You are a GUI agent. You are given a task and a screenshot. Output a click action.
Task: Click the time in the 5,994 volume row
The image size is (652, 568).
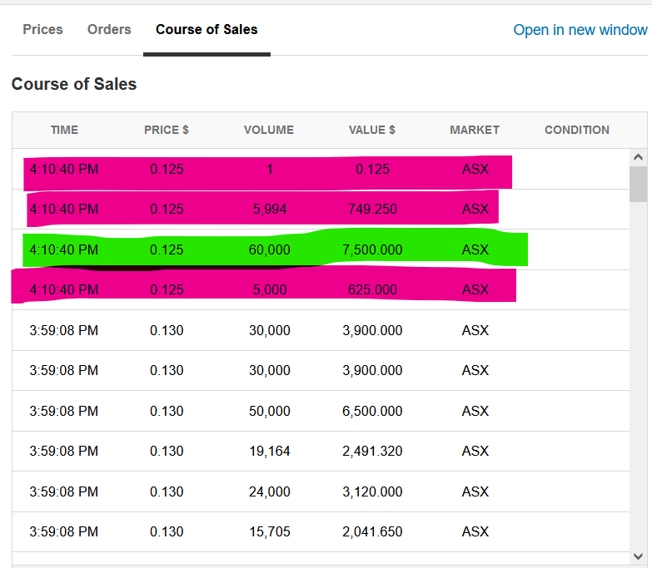64,209
